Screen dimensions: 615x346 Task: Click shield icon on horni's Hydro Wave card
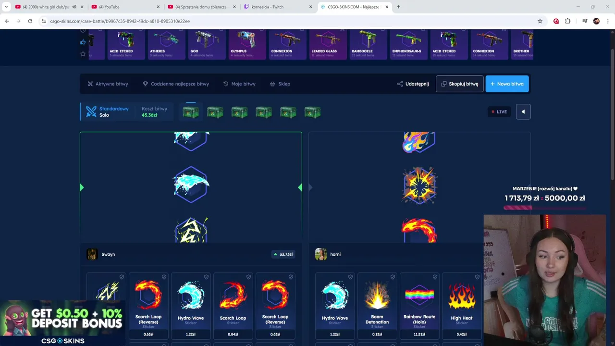pos(350,277)
